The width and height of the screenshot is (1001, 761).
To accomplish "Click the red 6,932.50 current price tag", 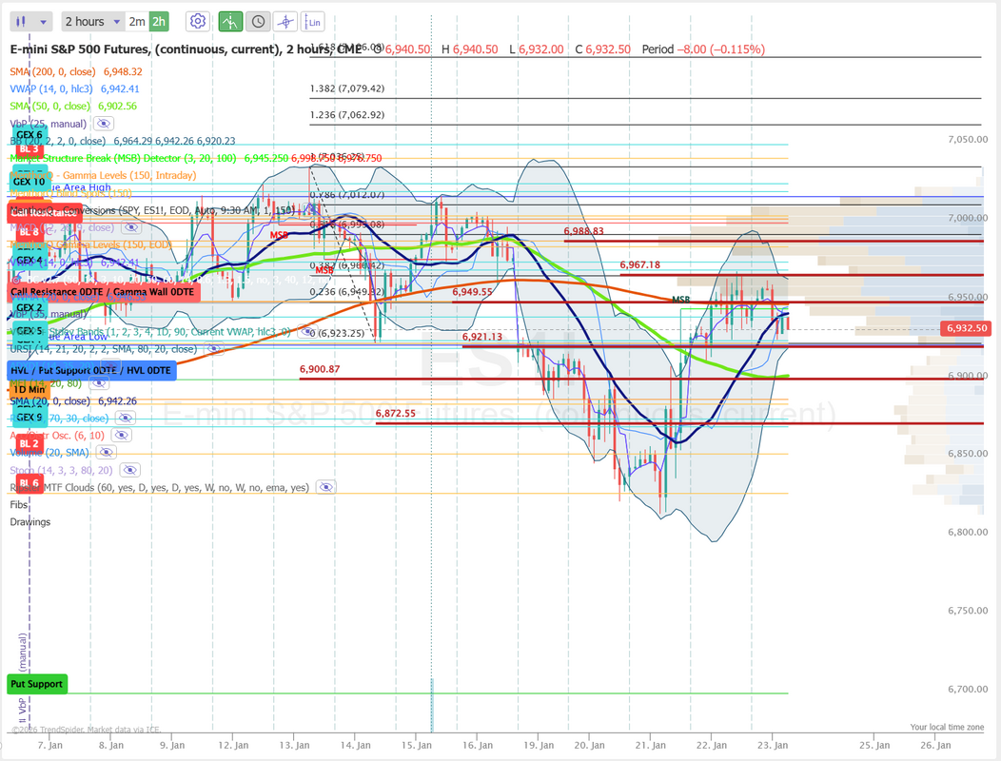I will click(967, 328).
